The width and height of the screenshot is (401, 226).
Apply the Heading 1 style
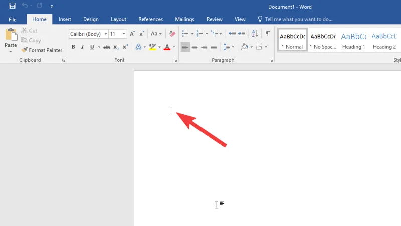click(x=353, y=39)
